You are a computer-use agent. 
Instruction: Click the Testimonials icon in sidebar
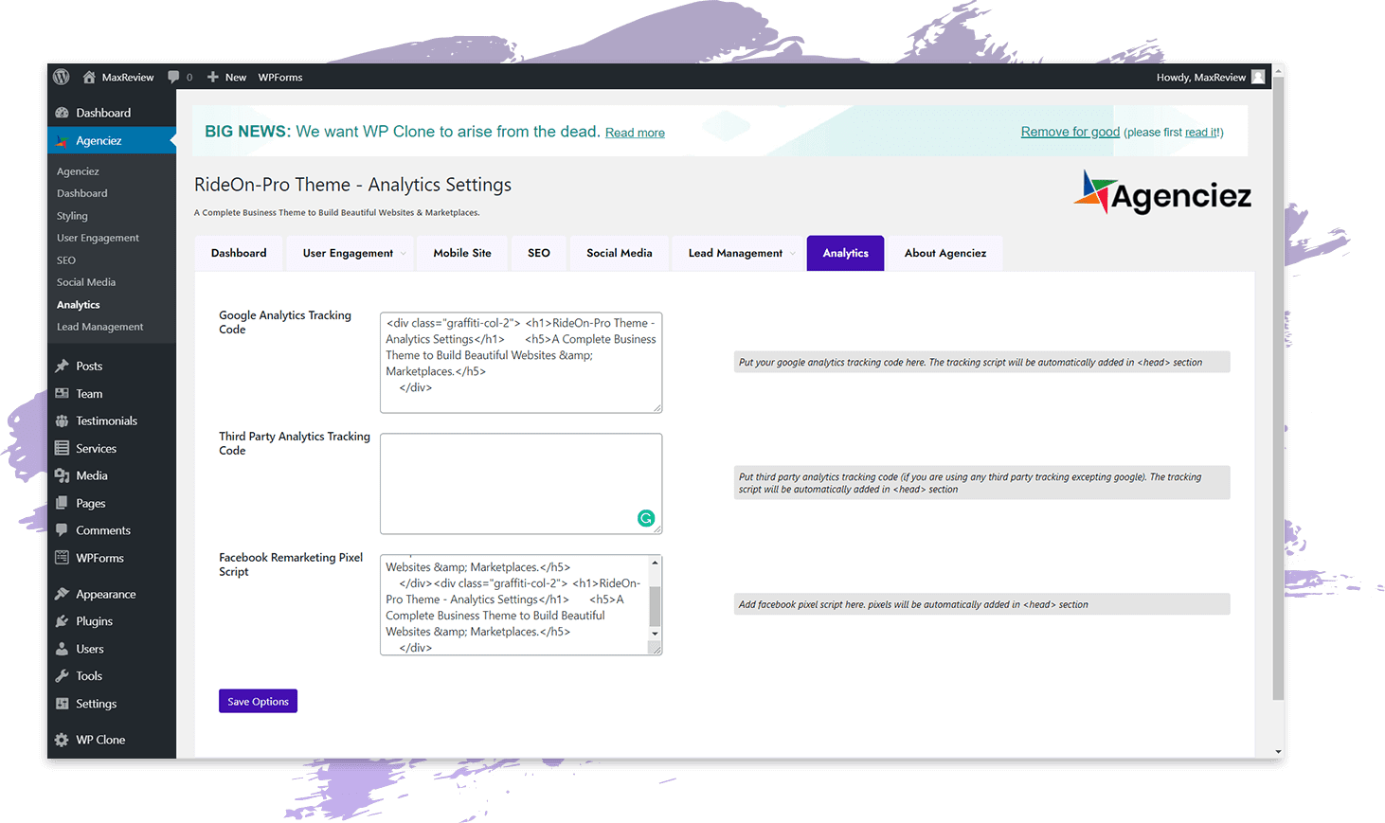pyautogui.click(x=63, y=420)
